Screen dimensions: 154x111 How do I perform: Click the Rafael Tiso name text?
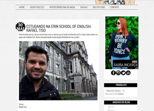coord(23,107)
